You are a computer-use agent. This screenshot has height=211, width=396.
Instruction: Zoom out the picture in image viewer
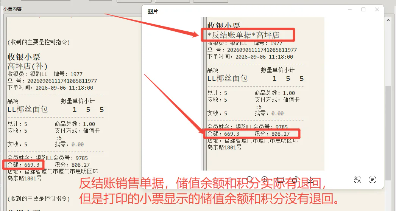pyautogui.click(x=249, y=180)
